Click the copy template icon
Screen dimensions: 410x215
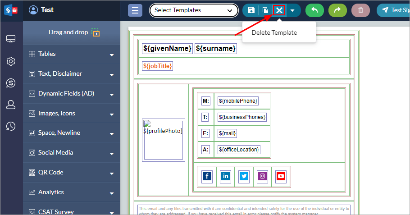coord(266,10)
